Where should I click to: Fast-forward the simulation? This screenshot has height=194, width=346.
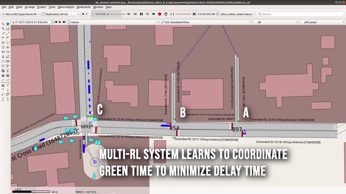pos(154,14)
